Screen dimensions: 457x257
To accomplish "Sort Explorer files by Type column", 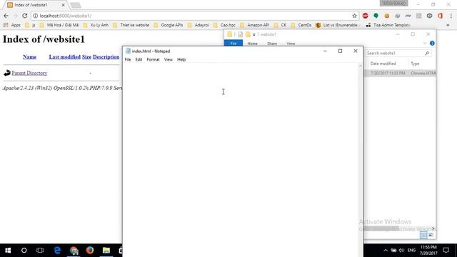I will tap(415, 64).
